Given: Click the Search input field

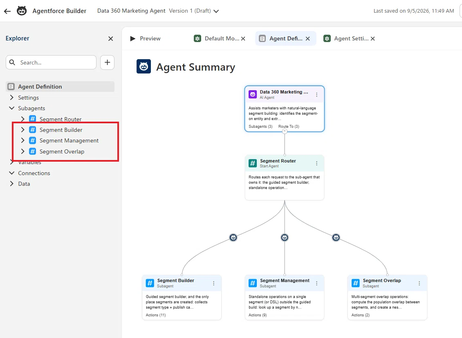Looking at the screenshot, I should pyautogui.click(x=51, y=62).
